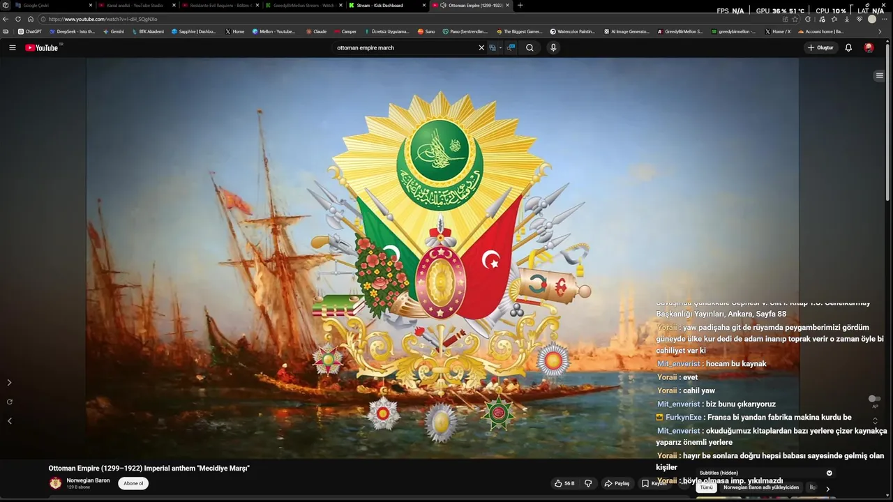Save the video with Kaydet
893x502 pixels.
654,483
